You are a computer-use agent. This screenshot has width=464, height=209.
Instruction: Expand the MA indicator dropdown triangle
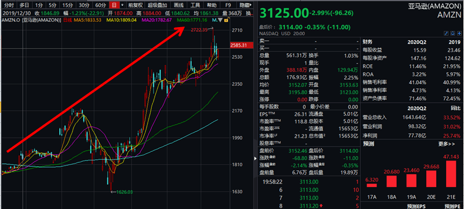[x=220, y=20]
